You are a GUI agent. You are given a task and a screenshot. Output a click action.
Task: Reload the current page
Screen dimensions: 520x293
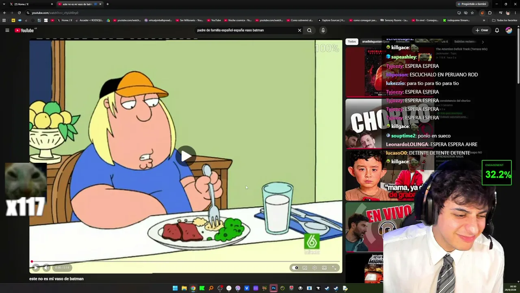click(19, 13)
